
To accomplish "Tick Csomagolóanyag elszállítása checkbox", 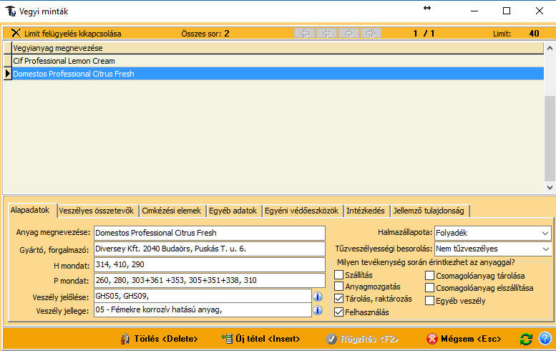I will (429, 287).
